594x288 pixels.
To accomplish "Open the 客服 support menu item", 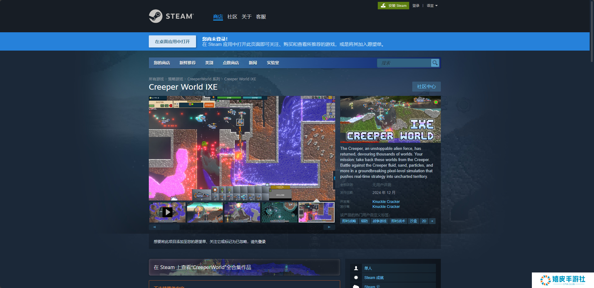I will click(x=261, y=17).
